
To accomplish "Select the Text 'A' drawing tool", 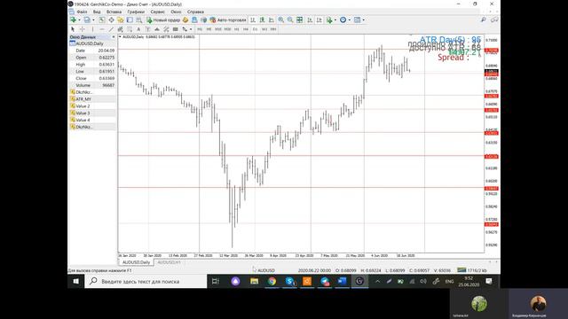I will pos(138,29).
